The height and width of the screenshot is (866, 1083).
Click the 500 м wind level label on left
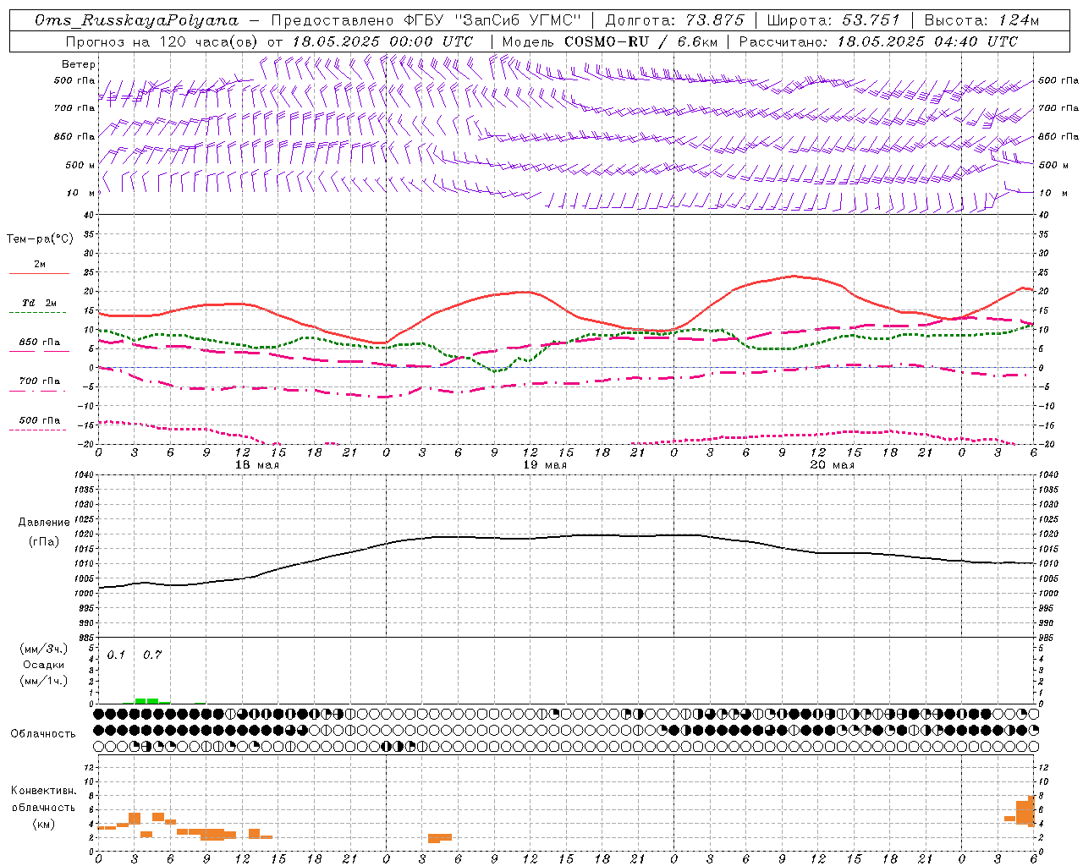(x=80, y=165)
